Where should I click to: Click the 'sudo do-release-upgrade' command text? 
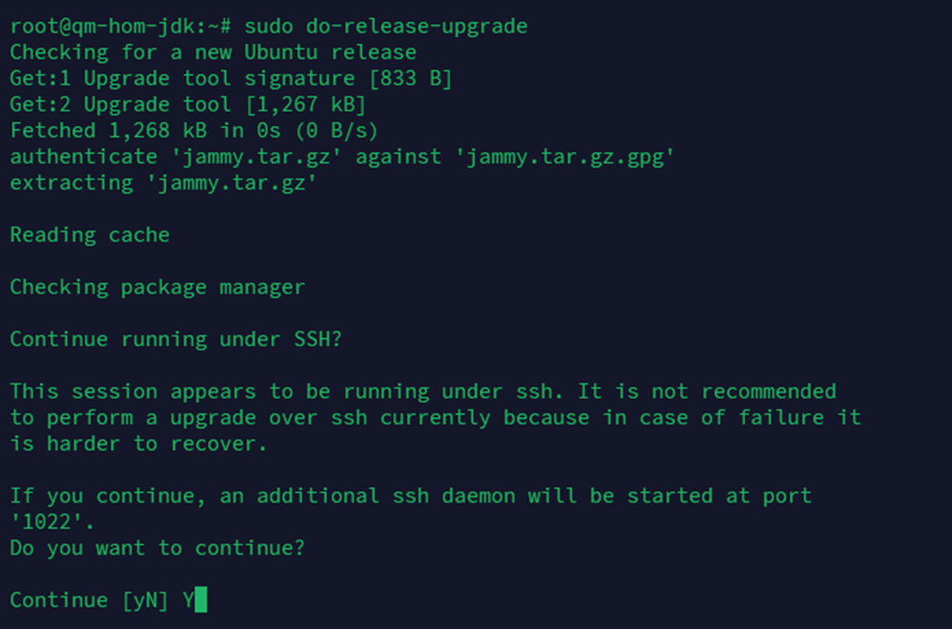pyautogui.click(x=386, y=26)
